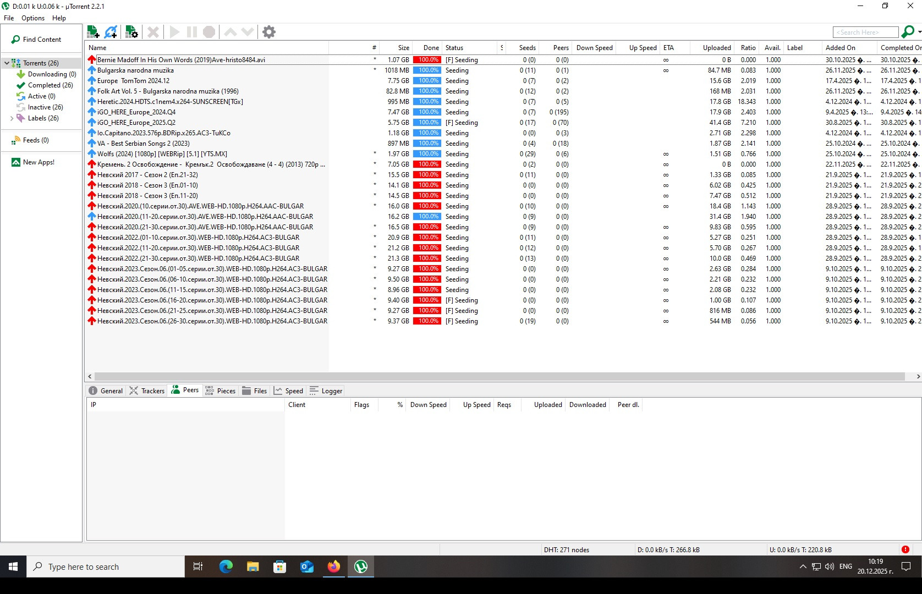Click the Remove torrent X icon
Image resolution: width=922 pixels, height=594 pixels.
pos(153,32)
